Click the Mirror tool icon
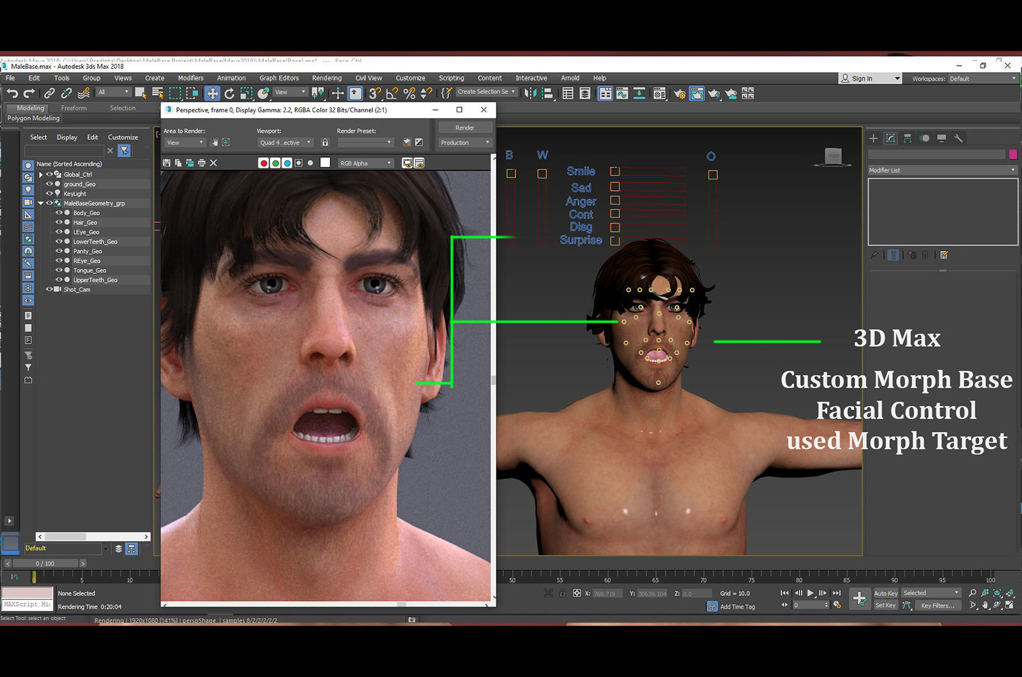The width and height of the screenshot is (1022, 677). click(x=530, y=93)
